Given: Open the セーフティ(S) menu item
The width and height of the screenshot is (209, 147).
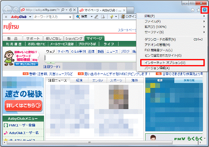Looking at the screenshot, I should 171,32.
